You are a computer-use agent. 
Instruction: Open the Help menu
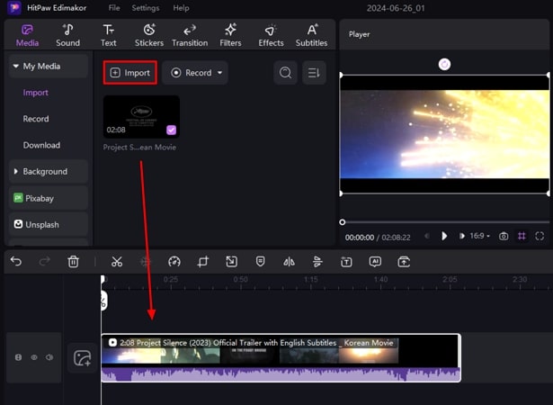click(x=181, y=8)
